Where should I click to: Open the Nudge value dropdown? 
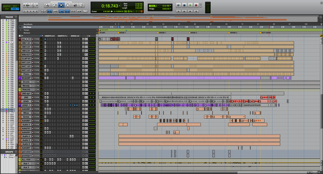click(x=170, y=9)
